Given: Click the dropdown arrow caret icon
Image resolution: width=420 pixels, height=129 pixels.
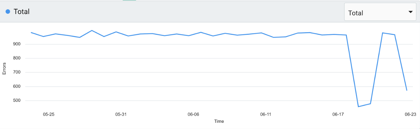Looking at the screenshot, I should click(x=410, y=12).
